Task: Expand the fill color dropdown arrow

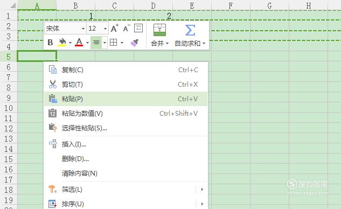Action: coord(70,43)
